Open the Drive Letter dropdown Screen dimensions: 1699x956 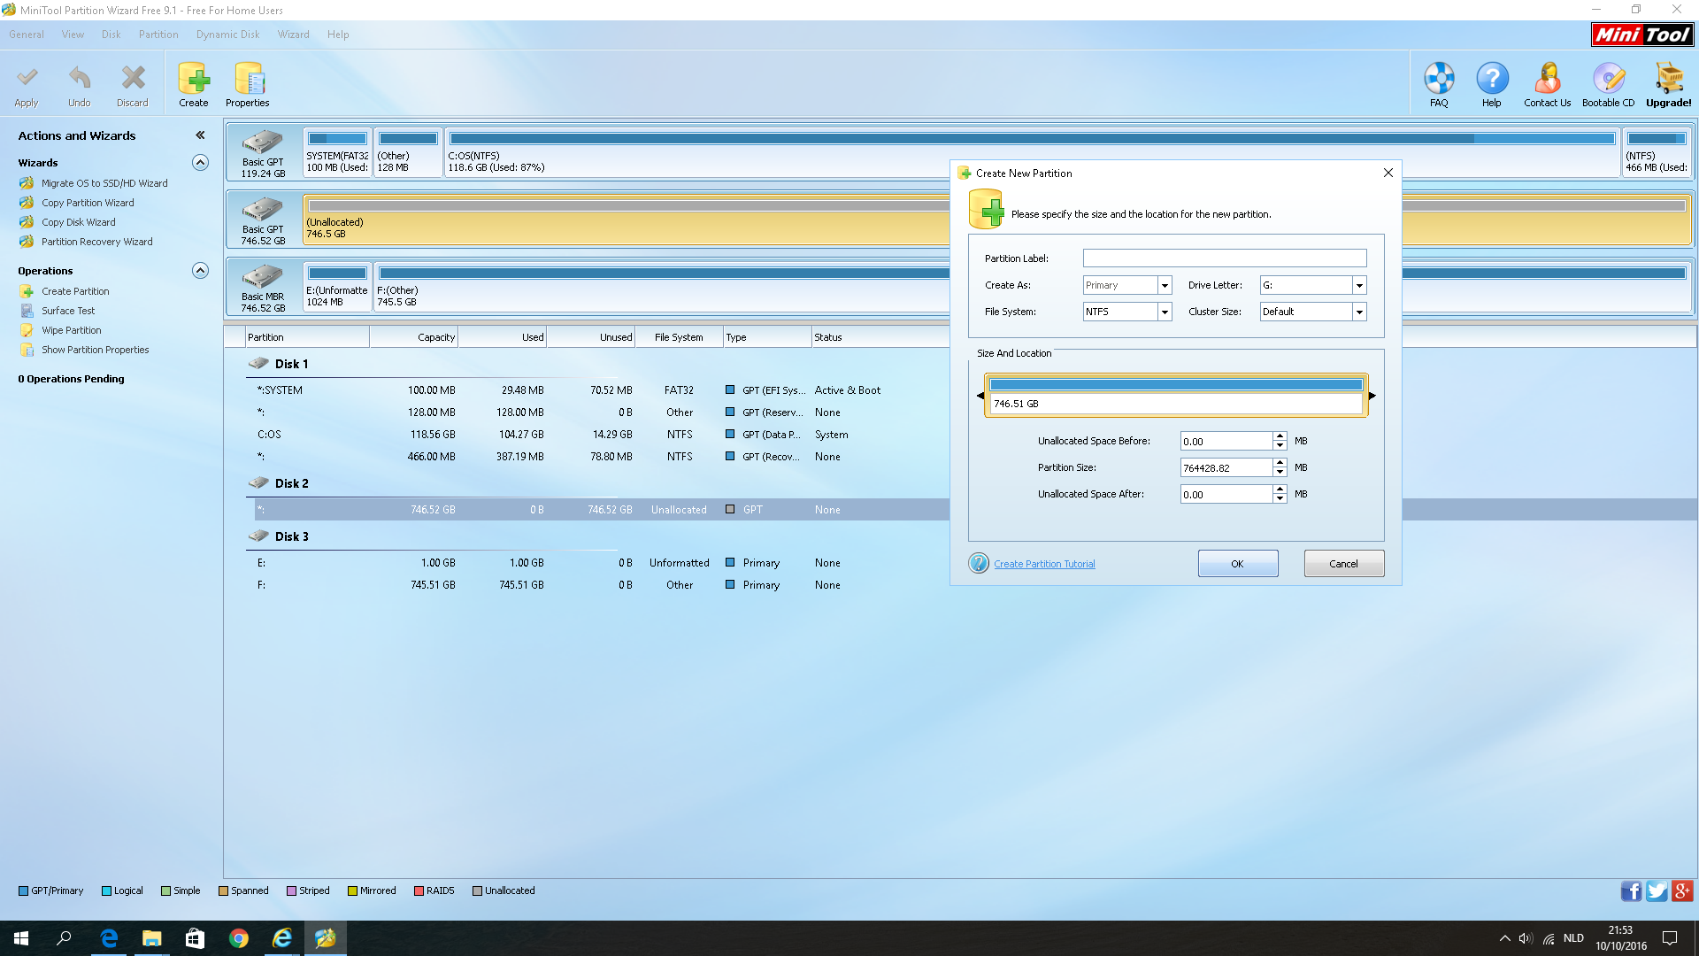1359,285
